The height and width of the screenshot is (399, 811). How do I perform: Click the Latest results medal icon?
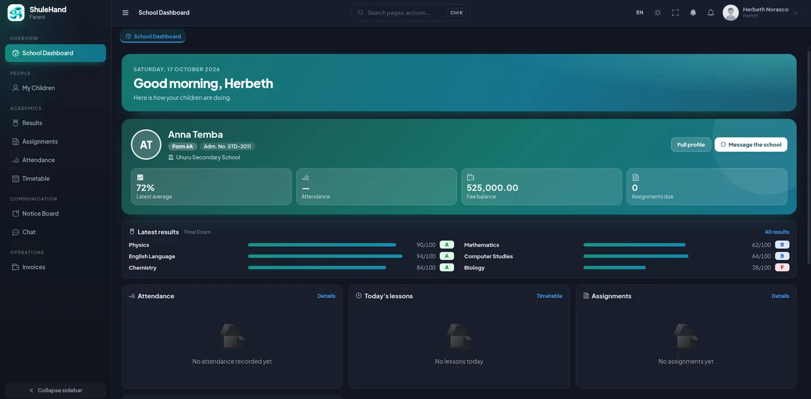(x=132, y=232)
